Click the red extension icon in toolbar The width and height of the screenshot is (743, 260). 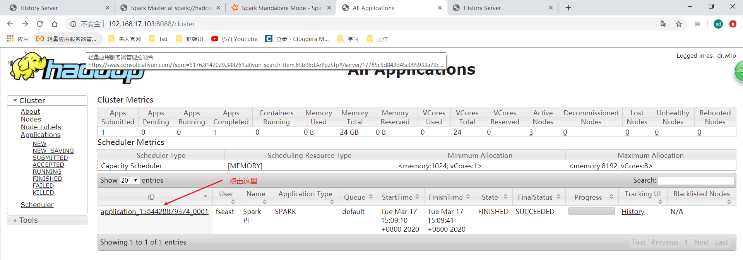(733, 24)
